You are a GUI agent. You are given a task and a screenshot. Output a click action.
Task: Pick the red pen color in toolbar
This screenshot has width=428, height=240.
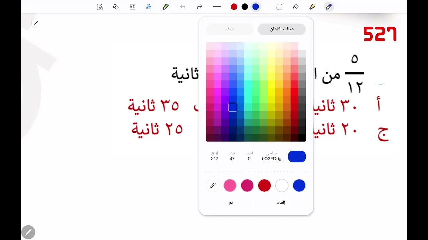click(x=234, y=7)
